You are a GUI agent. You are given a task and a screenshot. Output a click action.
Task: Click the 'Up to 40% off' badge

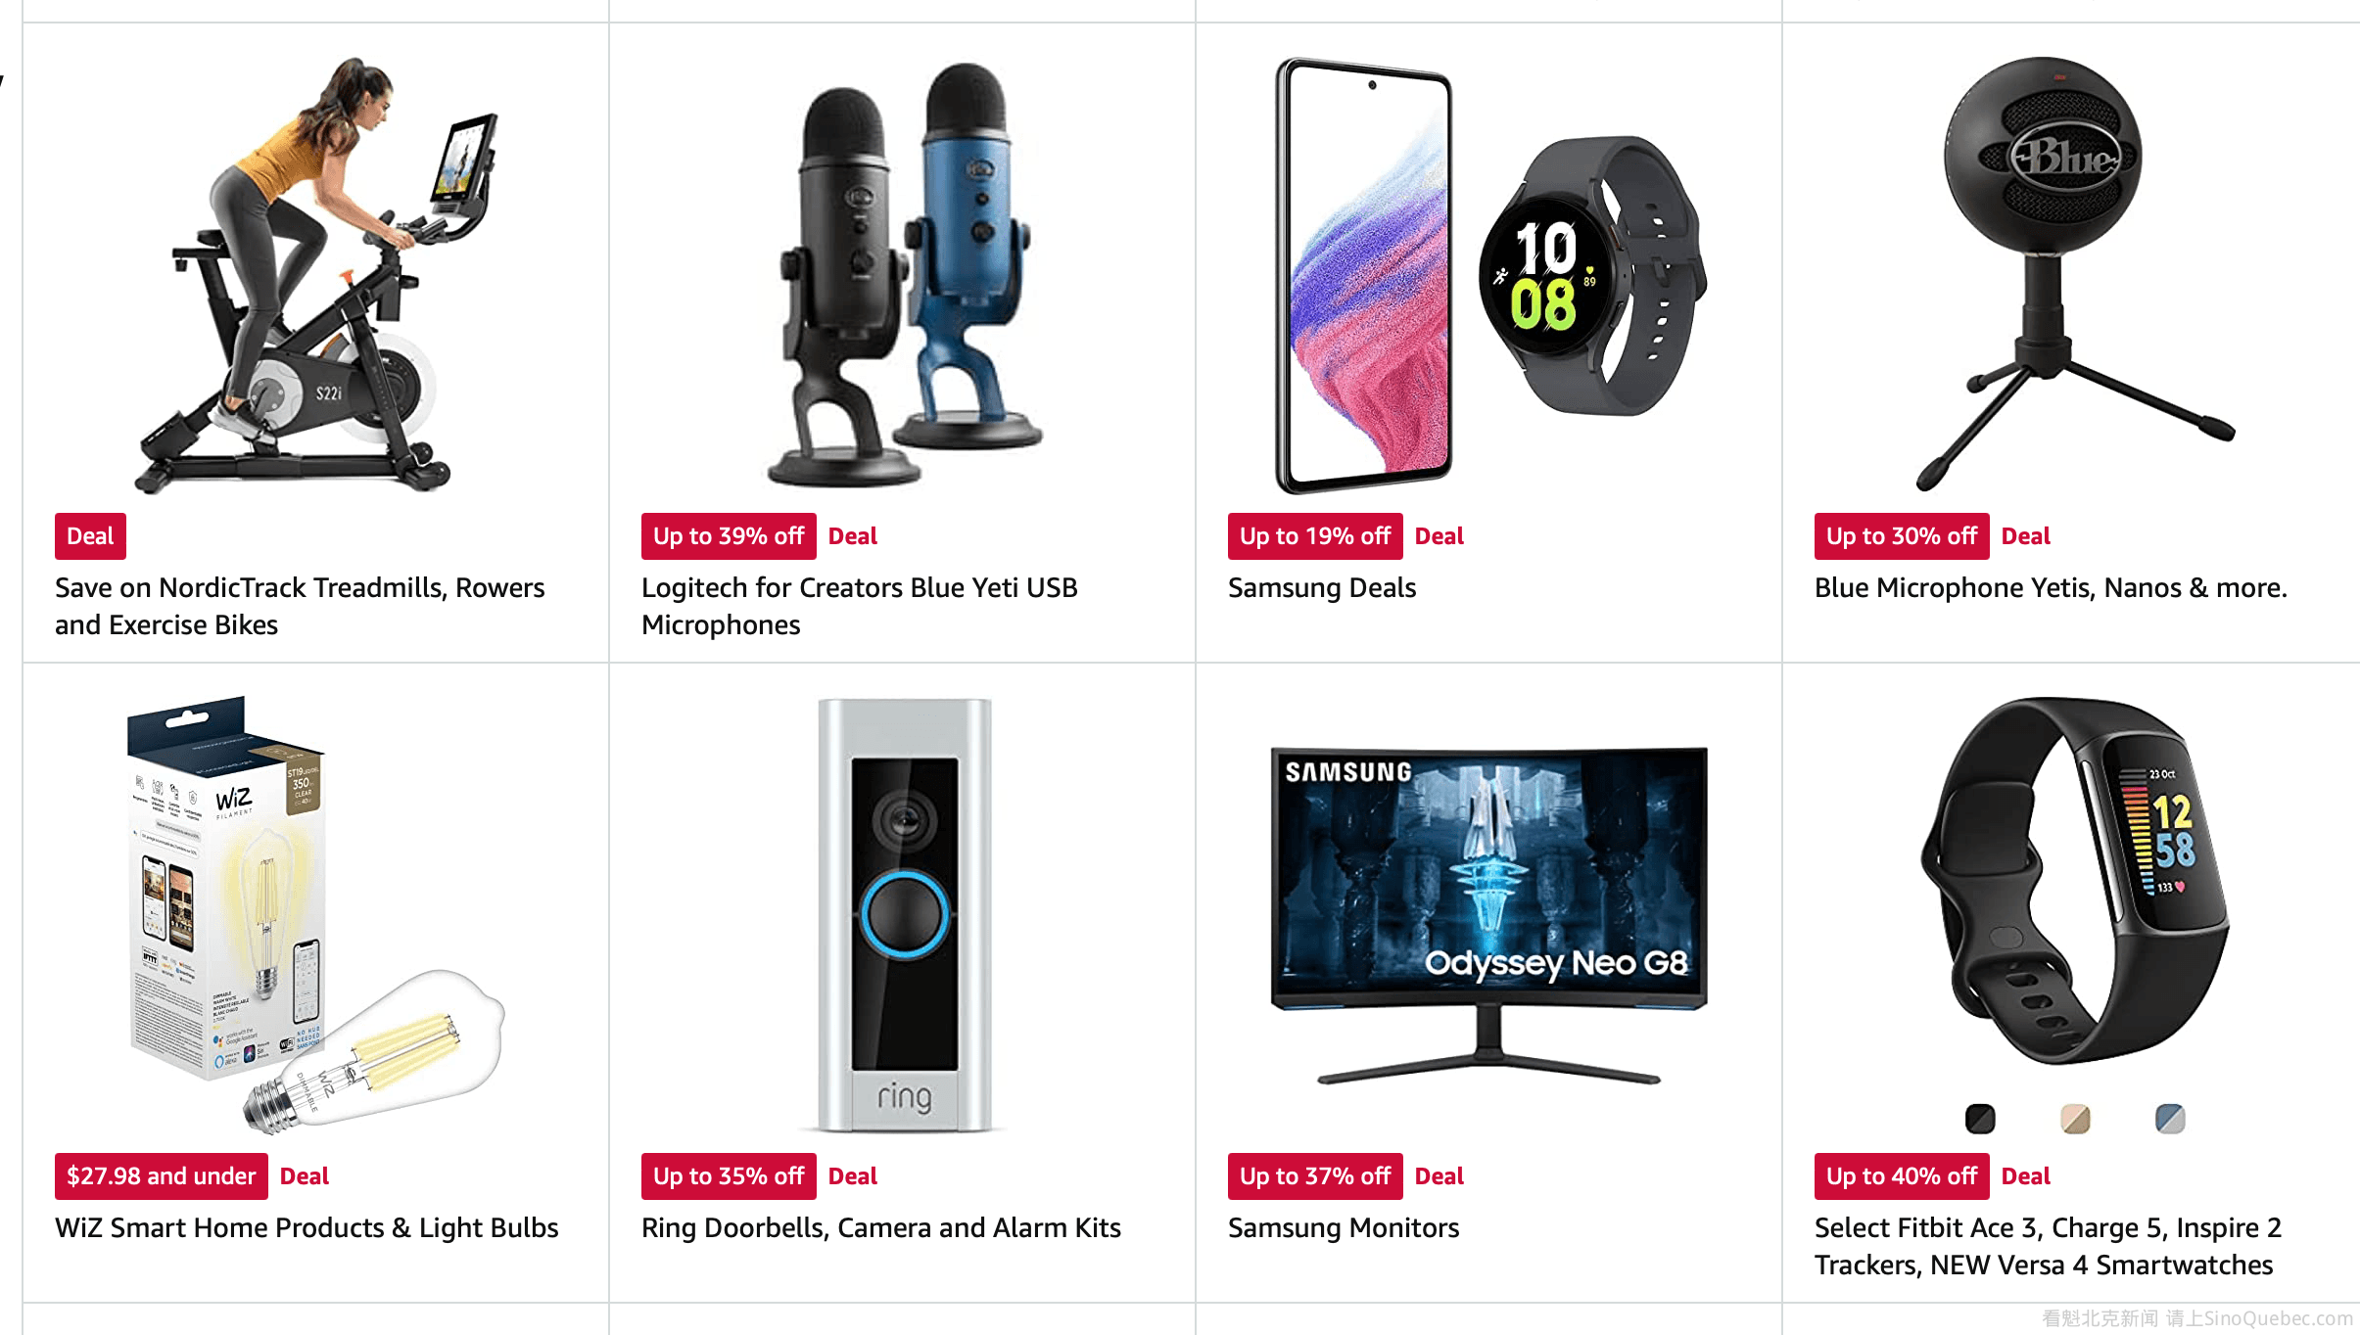1902,1176
